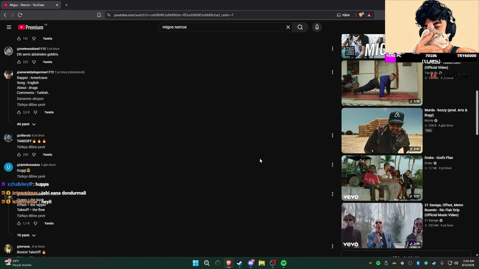Viewport: 479px width, 269px height.
Task: Open File Explorer from the taskbar
Action: [262, 263]
